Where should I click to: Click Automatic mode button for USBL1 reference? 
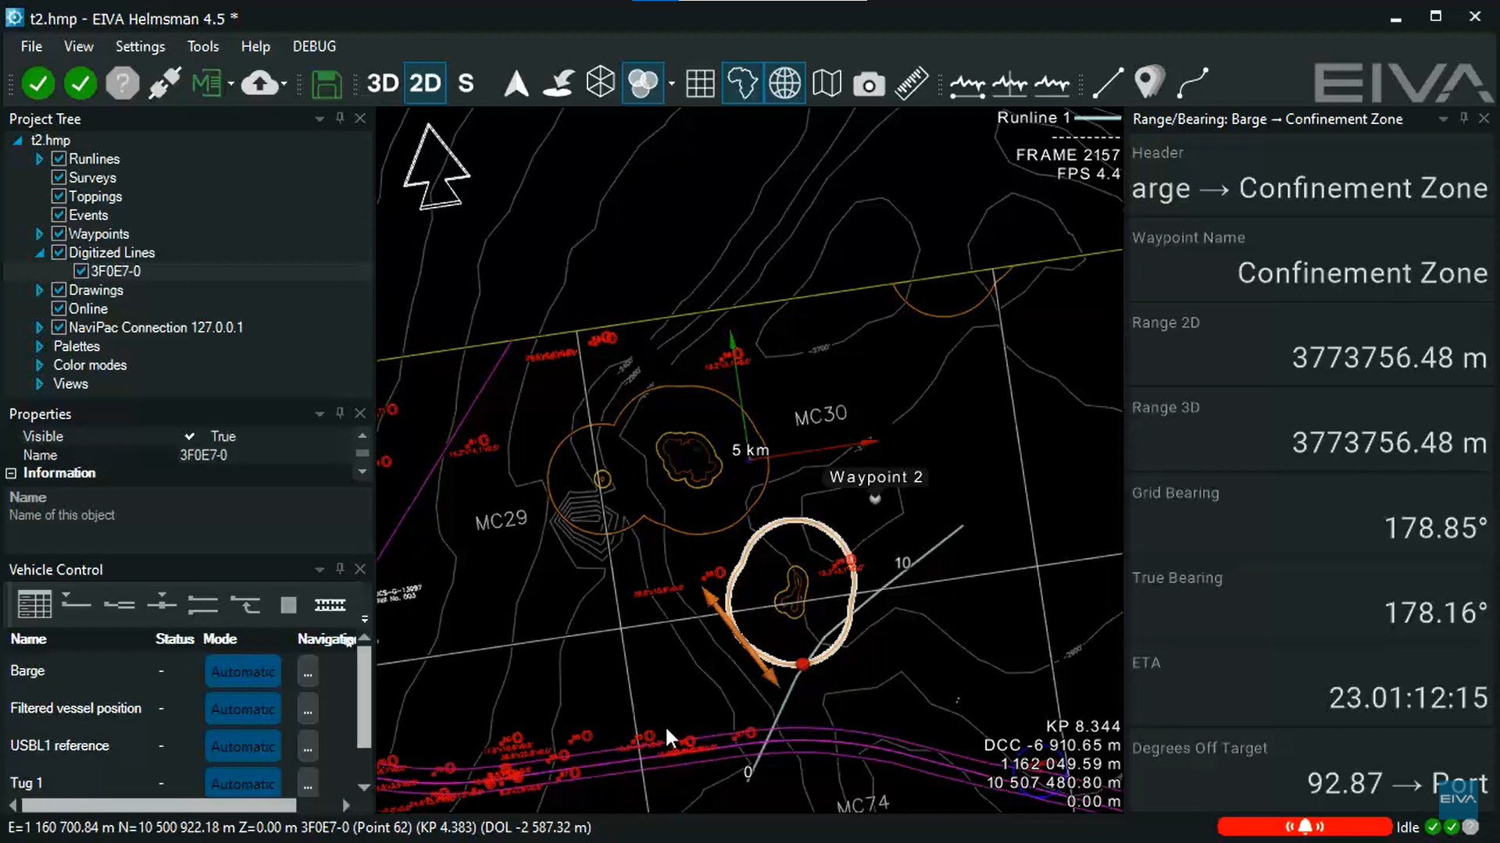pyautogui.click(x=243, y=746)
